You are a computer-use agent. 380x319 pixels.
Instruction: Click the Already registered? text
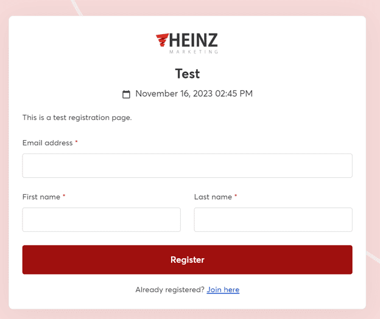[170, 290]
